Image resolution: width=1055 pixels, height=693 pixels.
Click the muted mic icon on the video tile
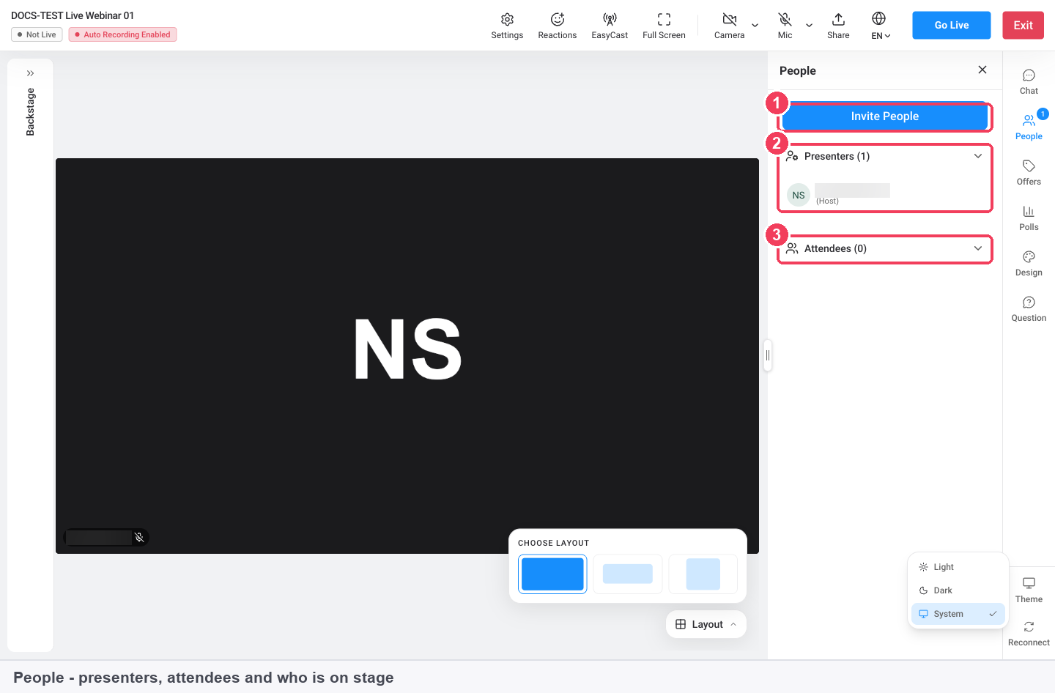point(139,538)
